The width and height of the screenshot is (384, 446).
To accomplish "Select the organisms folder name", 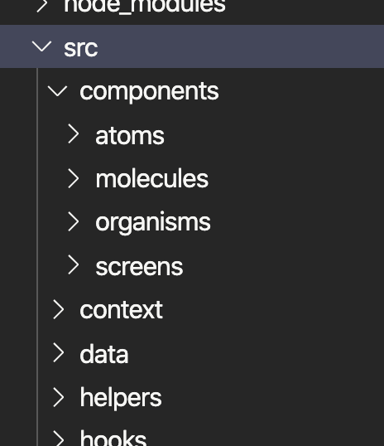I will pyautogui.click(x=153, y=223).
